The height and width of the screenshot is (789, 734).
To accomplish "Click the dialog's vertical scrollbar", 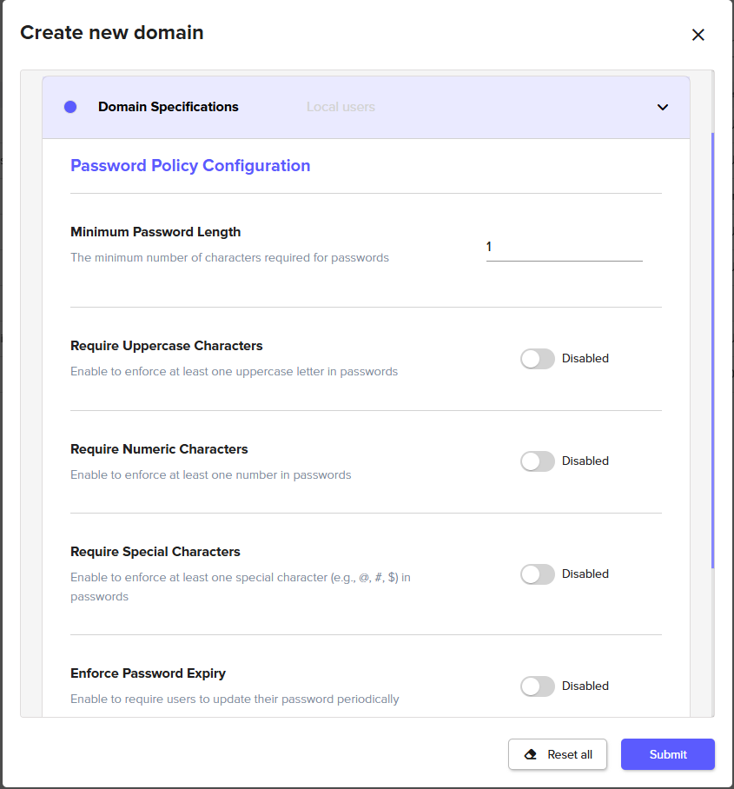I will (x=713, y=348).
